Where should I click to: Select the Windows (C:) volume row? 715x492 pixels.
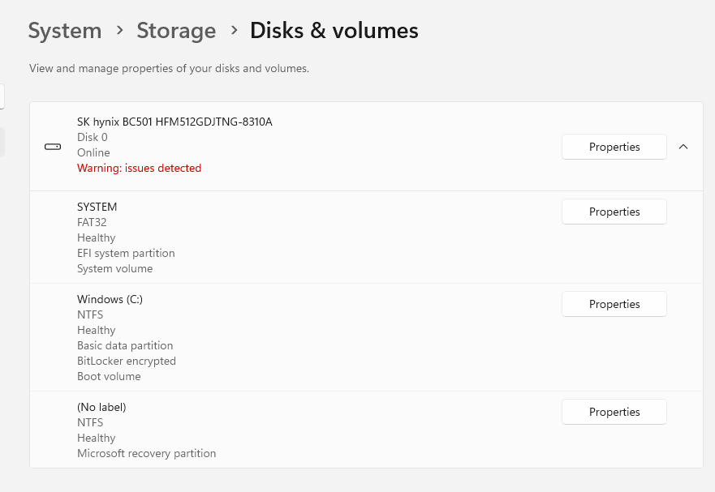pyautogui.click(x=325, y=337)
